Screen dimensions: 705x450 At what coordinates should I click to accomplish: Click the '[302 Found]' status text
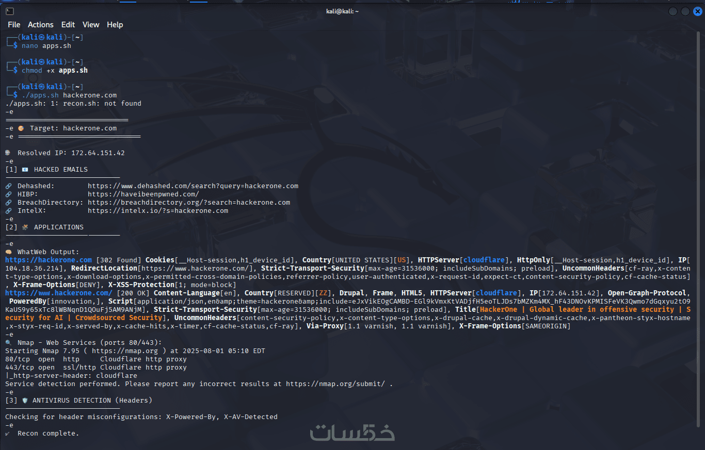click(x=119, y=260)
